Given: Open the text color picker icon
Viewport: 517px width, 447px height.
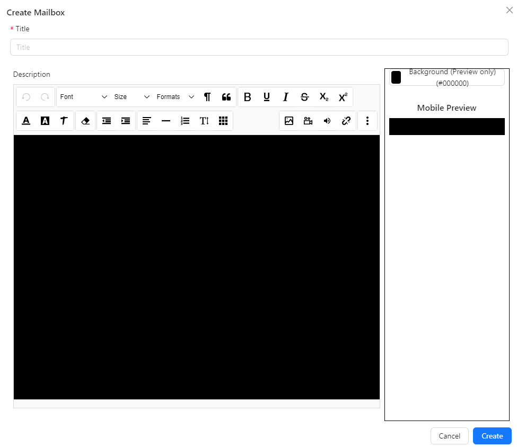Looking at the screenshot, I should [26, 121].
